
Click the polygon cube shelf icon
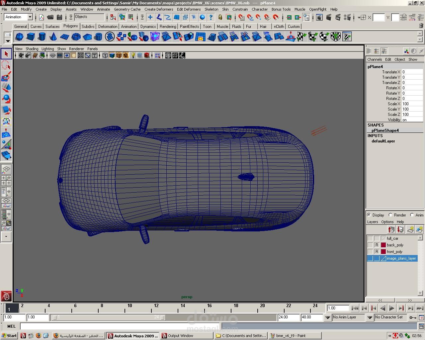tap(31, 37)
